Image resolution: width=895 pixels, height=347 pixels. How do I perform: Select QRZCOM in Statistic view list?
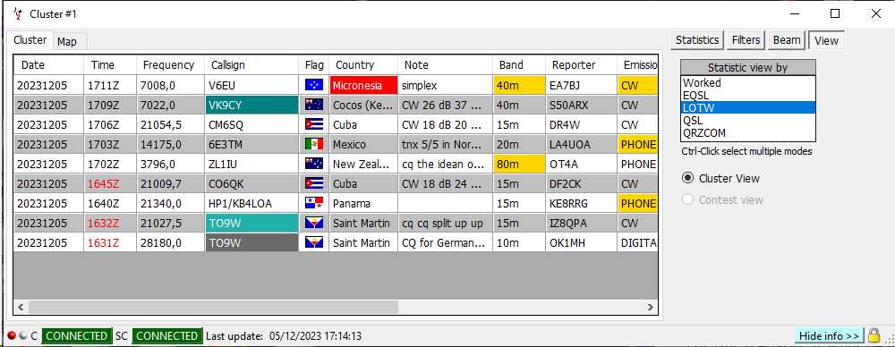tap(747, 133)
